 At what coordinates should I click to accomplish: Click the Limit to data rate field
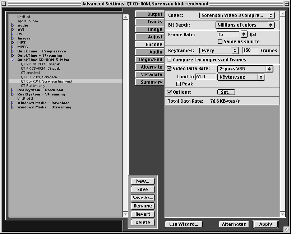click(x=205, y=77)
